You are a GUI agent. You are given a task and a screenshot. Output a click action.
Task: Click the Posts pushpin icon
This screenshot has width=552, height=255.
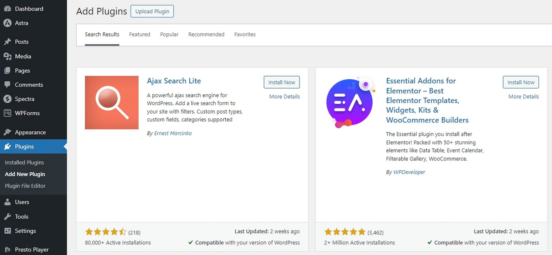coord(7,42)
